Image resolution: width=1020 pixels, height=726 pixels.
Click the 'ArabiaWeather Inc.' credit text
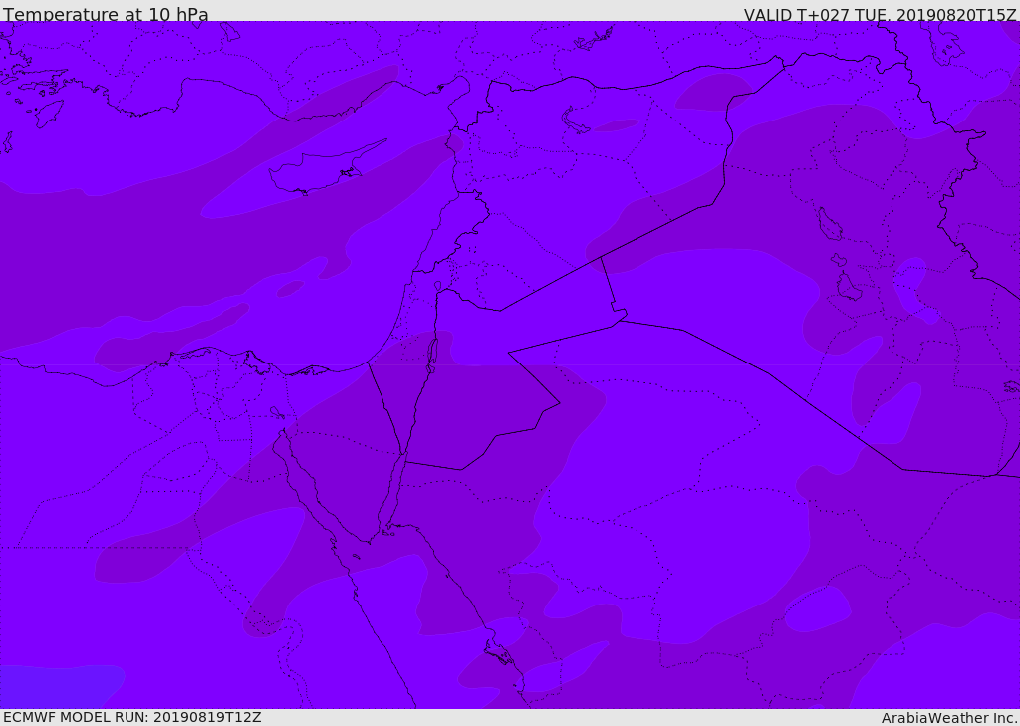coord(949,718)
